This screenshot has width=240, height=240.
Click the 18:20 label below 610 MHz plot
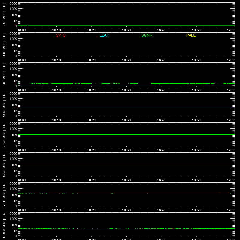(91, 90)
